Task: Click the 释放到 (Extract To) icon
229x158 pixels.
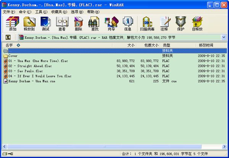Action: pos(29,24)
